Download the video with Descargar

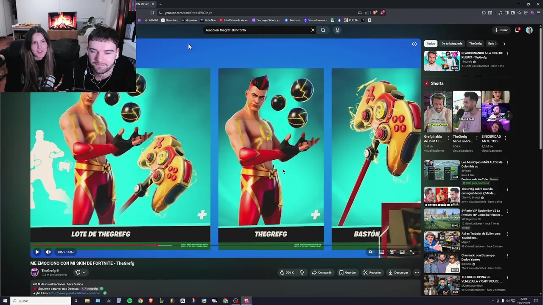coord(398,272)
